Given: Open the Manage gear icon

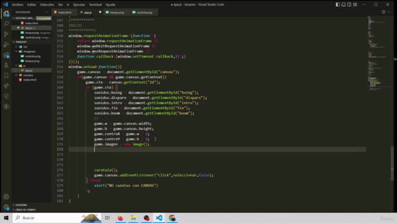Looking at the screenshot, I should pyautogui.click(x=6, y=207).
